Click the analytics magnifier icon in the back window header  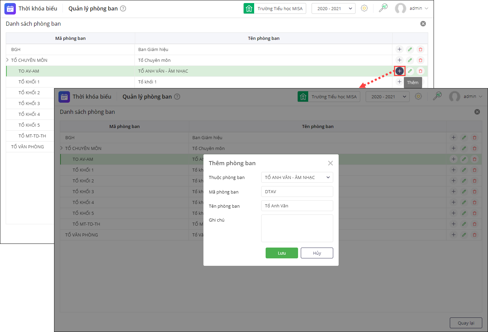(x=383, y=8)
